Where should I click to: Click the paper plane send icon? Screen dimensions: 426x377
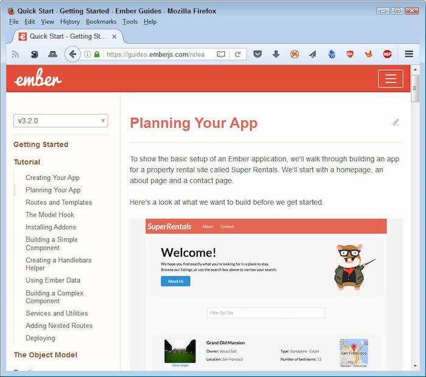[x=313, y=54]
